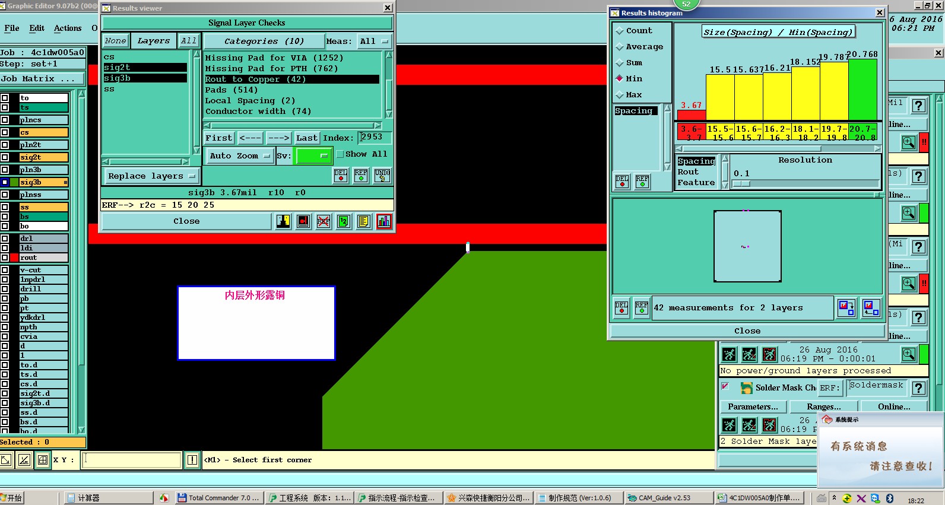Screen dimensions: 945x505
Task: Open the File menu
Action: point(12,28)
